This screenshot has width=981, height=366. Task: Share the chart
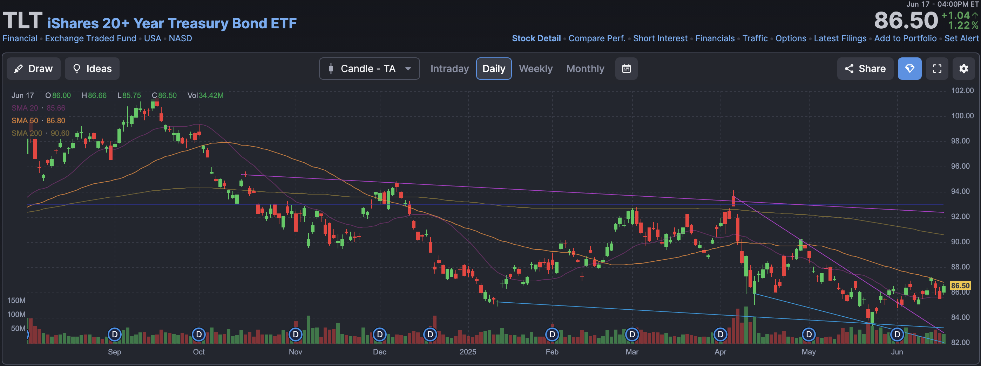[x=865, y=69]
